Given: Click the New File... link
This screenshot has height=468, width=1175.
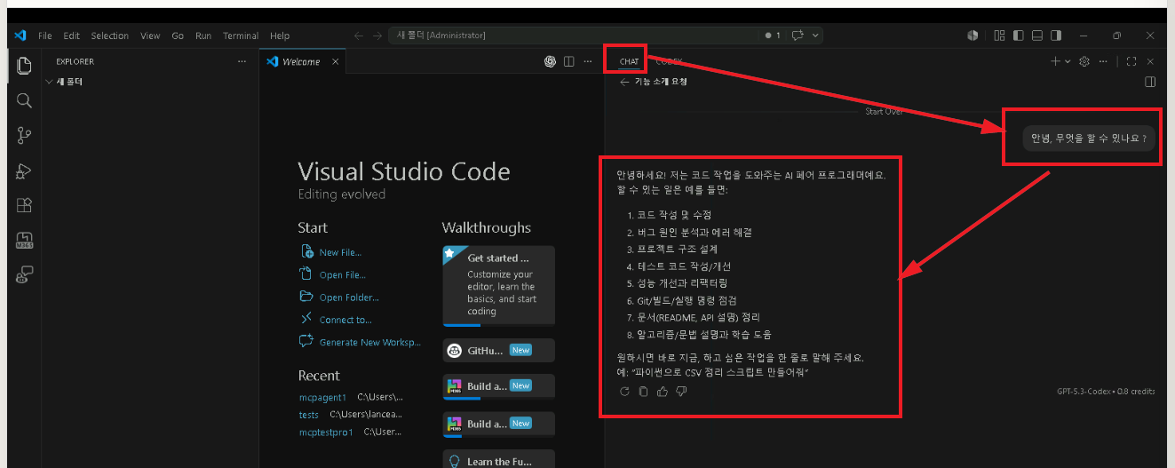Looking at the screenshot, I should (x=340, y=252).
